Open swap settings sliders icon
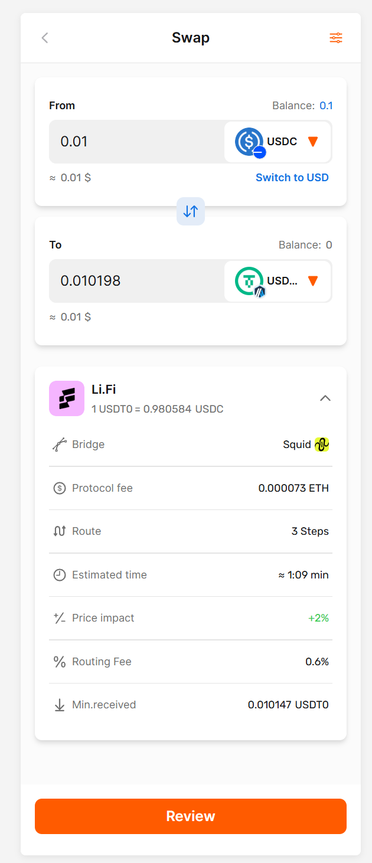Image resolution: width=372 pixels, height=863 pixels. (336, 38)
